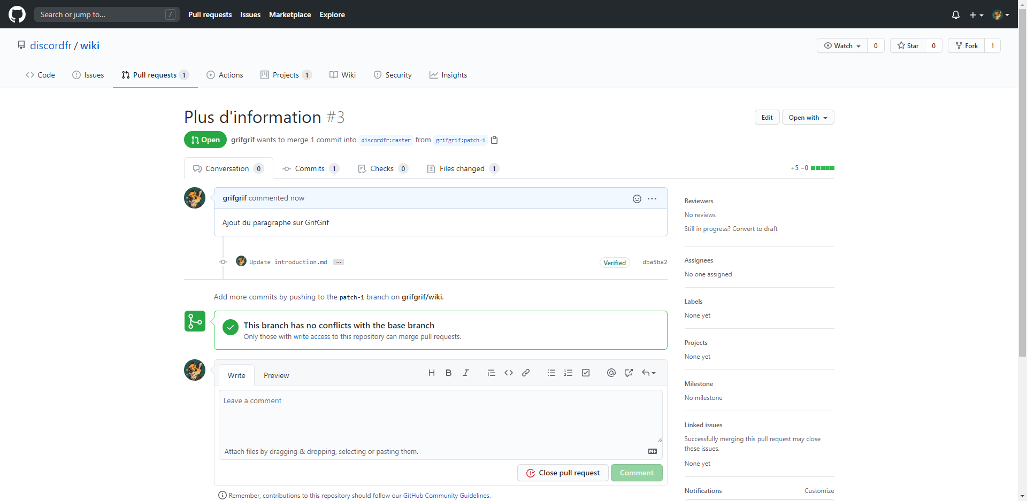
Task: Expand commit message ellipsis button
Action: pos(339,262)
